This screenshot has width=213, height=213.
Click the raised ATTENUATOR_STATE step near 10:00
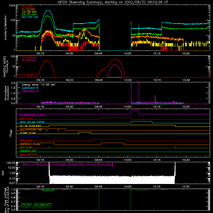[x=135, y=111]
